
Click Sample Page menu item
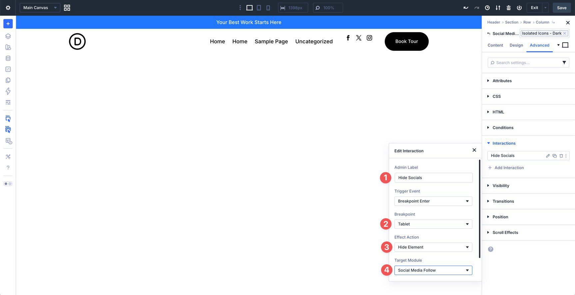[271, 42]
